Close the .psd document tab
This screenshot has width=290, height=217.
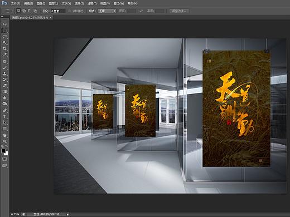pyautogui.click(x=51, y=17)
